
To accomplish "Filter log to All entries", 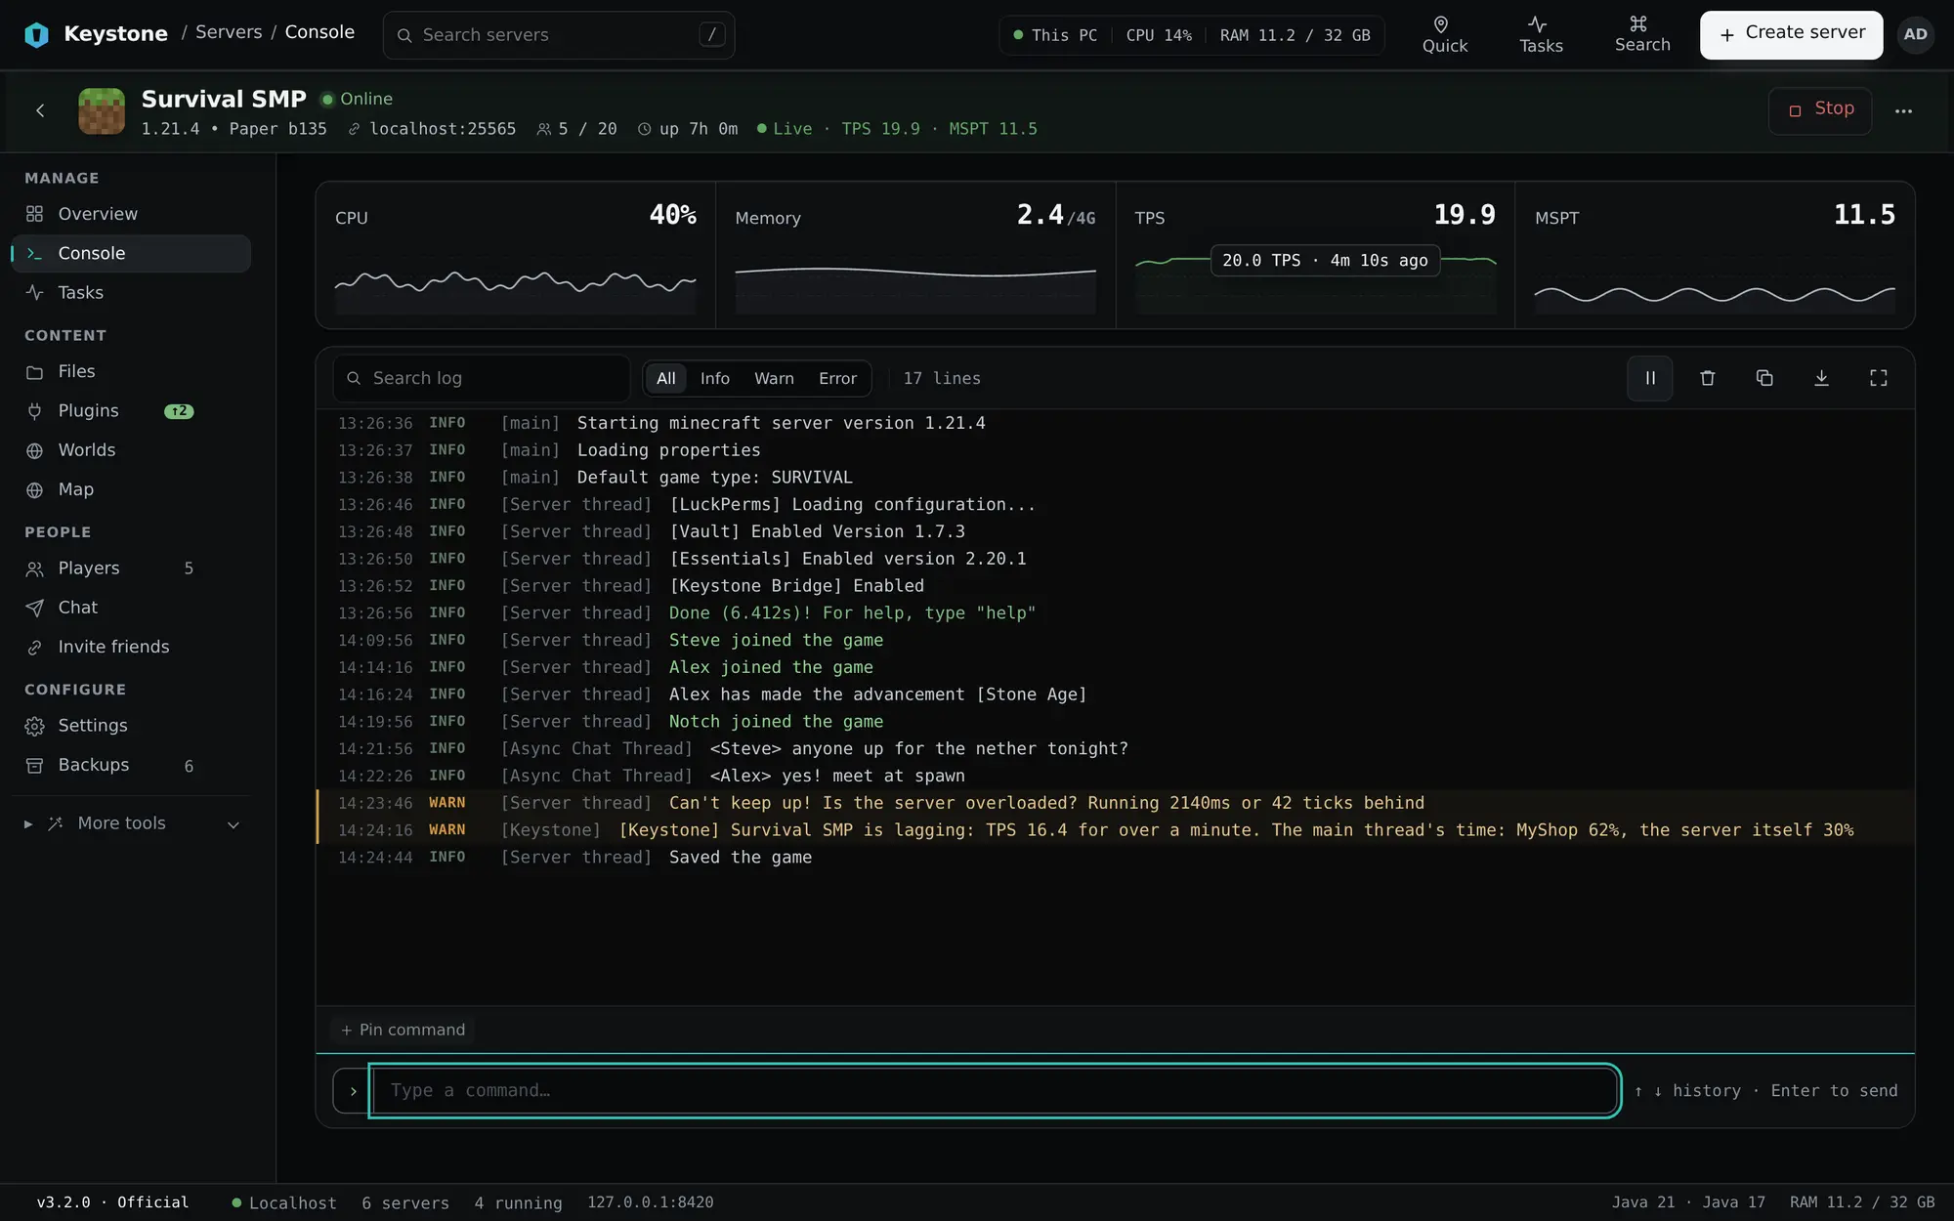I will [x=665, y=378].
